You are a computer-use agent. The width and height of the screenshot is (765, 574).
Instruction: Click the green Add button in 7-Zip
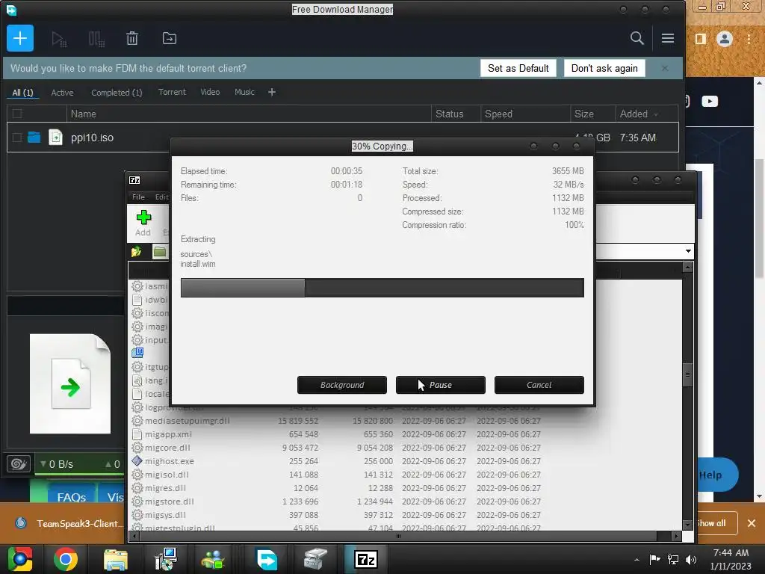pos(143,223)
